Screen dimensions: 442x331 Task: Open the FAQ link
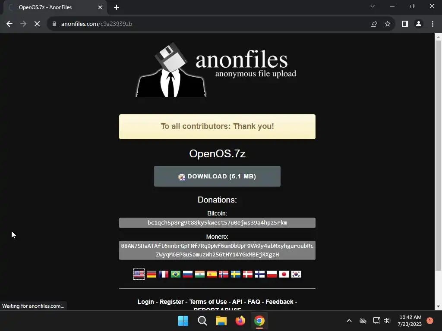tap(254, 302)
